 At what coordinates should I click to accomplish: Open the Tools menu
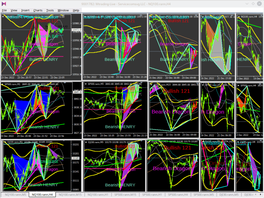tap(50, 10)
